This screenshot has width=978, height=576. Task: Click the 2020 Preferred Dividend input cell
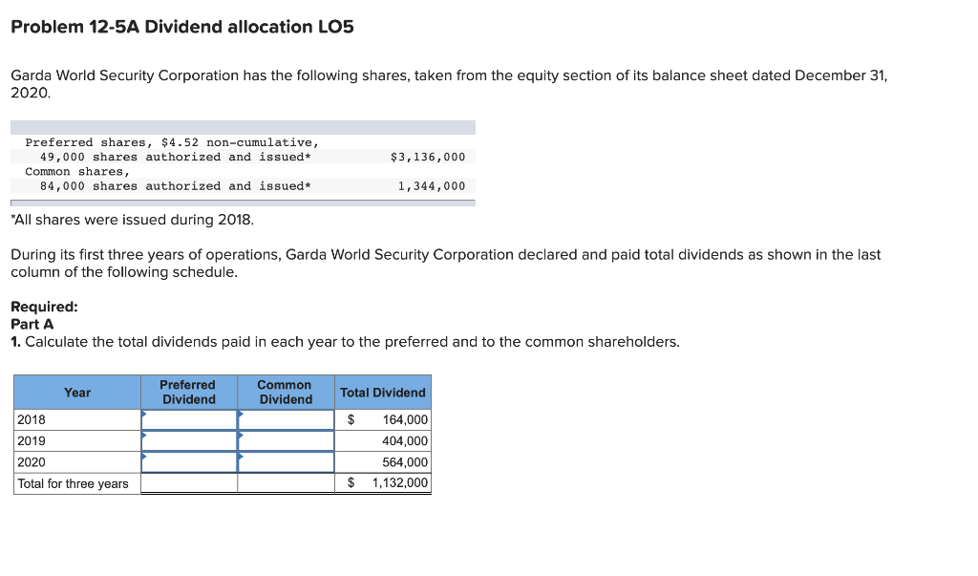pyautogui.click(x=189, y=462)
